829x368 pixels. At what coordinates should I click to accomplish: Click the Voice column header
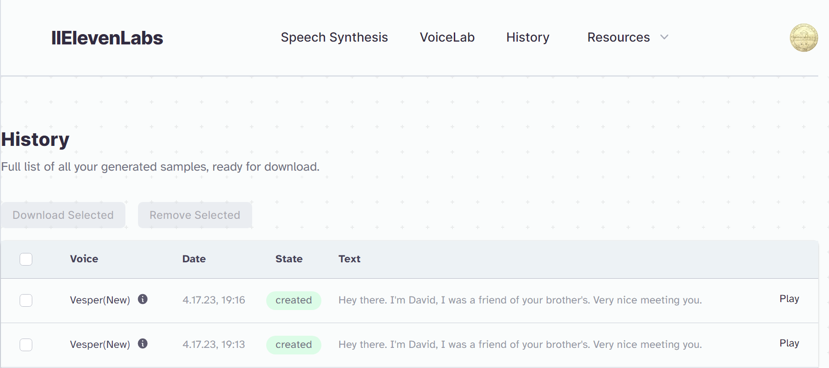pyautogui.click(x=84, y=259)
